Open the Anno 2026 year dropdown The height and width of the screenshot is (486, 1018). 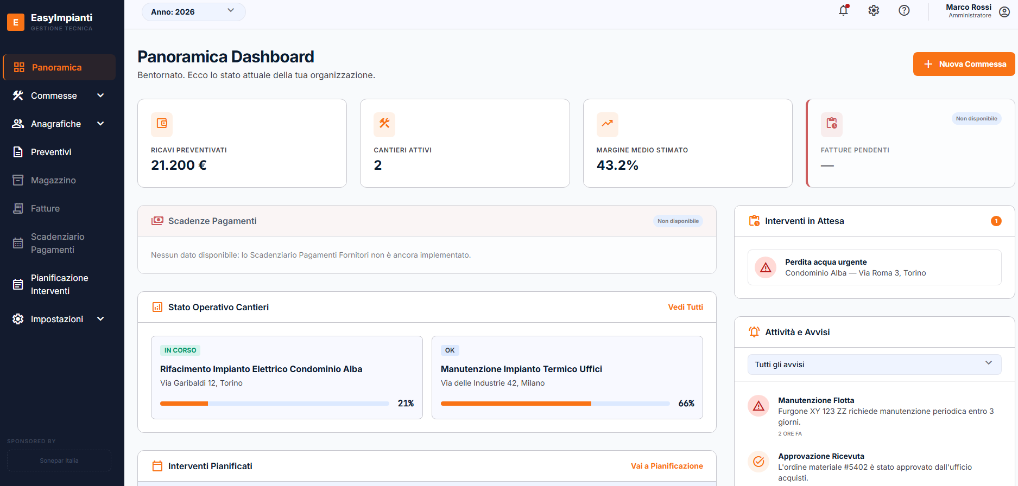pyautogui.click(x=193, y=11)
